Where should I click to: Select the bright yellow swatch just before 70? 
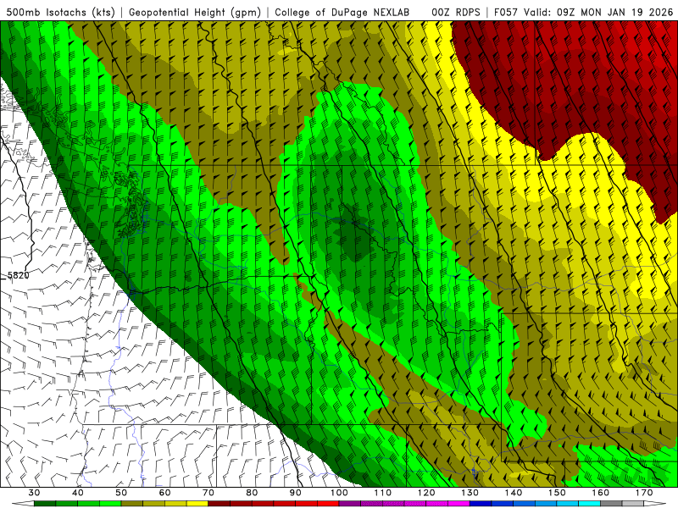(197, 504)
